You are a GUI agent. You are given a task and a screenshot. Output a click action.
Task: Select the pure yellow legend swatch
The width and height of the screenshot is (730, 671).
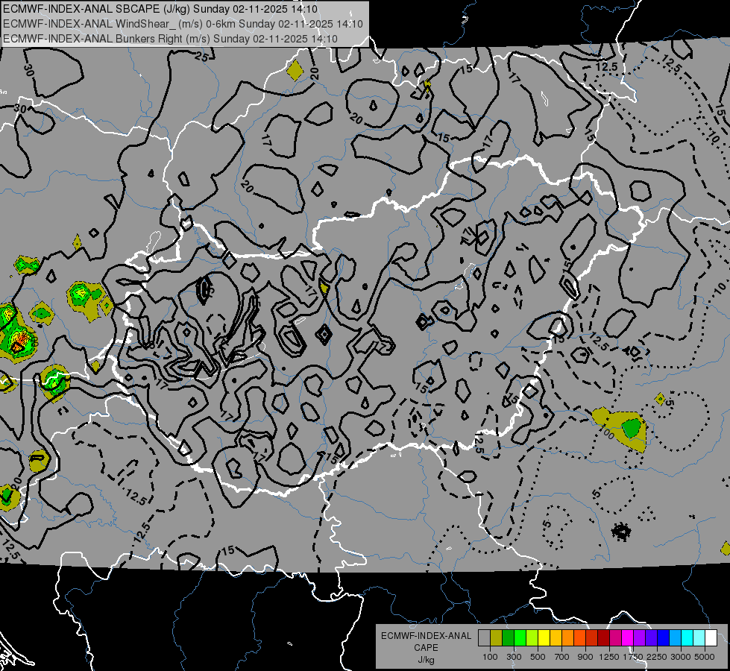click(544, 638)
